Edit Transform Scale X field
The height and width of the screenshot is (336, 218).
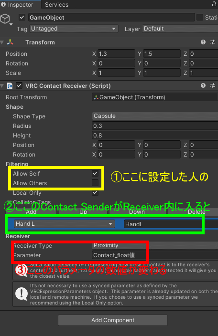pyautogui.click(x=116, y=73)
